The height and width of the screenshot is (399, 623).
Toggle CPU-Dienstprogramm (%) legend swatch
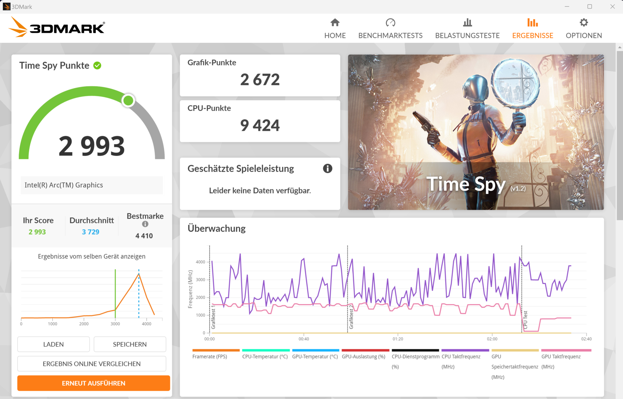[x=415, y=350]
